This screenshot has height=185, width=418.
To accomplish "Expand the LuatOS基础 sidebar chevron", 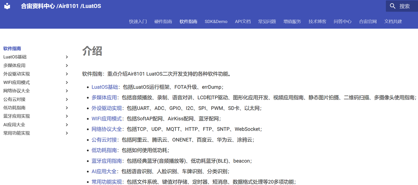I will (x=67, y=57).
